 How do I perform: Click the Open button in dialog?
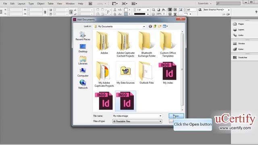tap(176, 116)
